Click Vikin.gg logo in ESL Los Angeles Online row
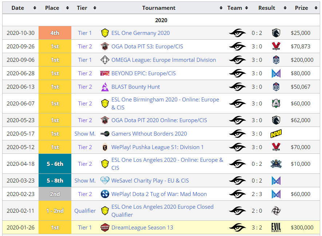Image resolution: width=322 pixels, height=236 pixels. pyautogui.click(x=276, y=164)
